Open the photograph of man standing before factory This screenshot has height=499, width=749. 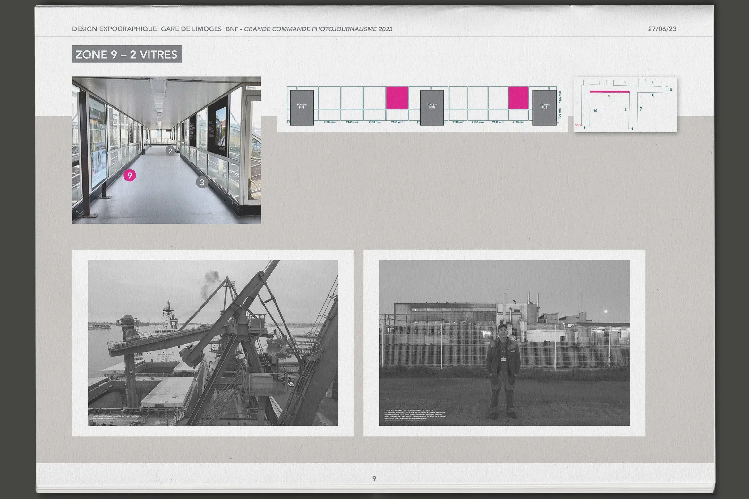(x=504, y=343)
